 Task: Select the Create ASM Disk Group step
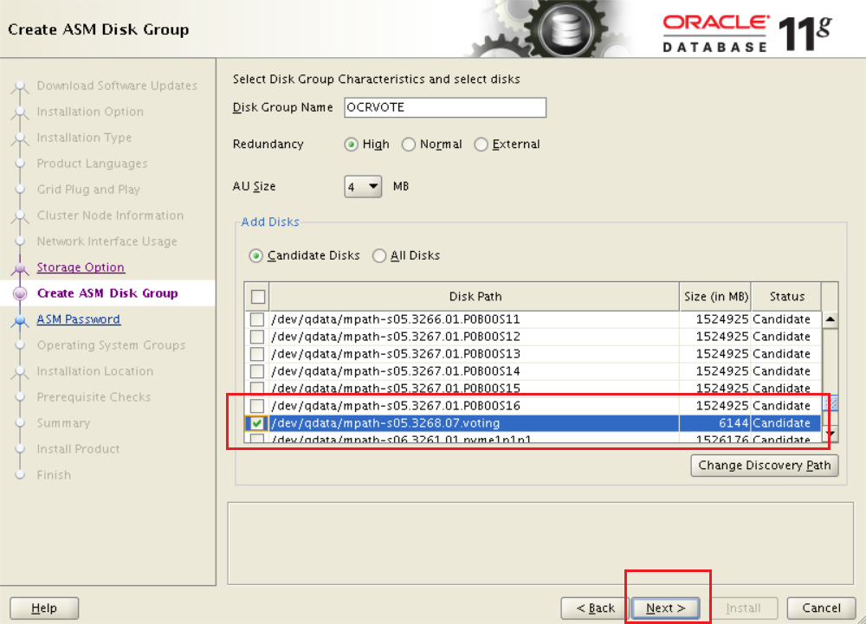pyautogui.click(x=107, y=293)
